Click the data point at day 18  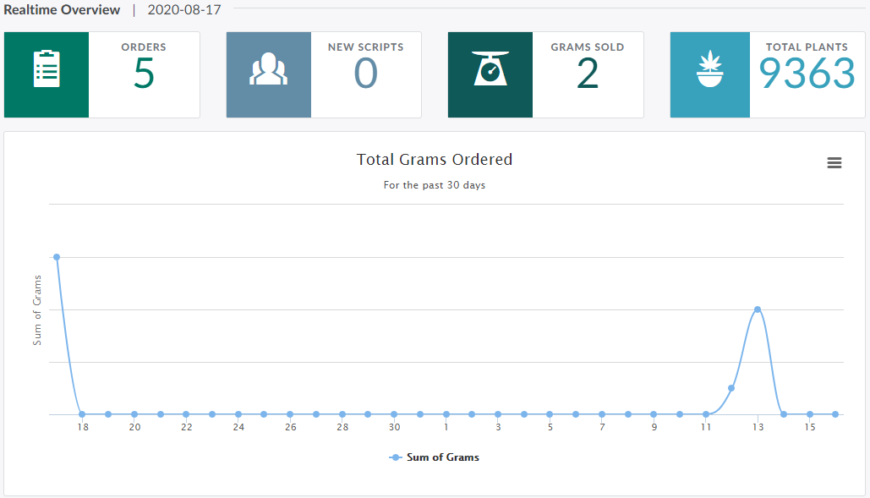point(82,414)
